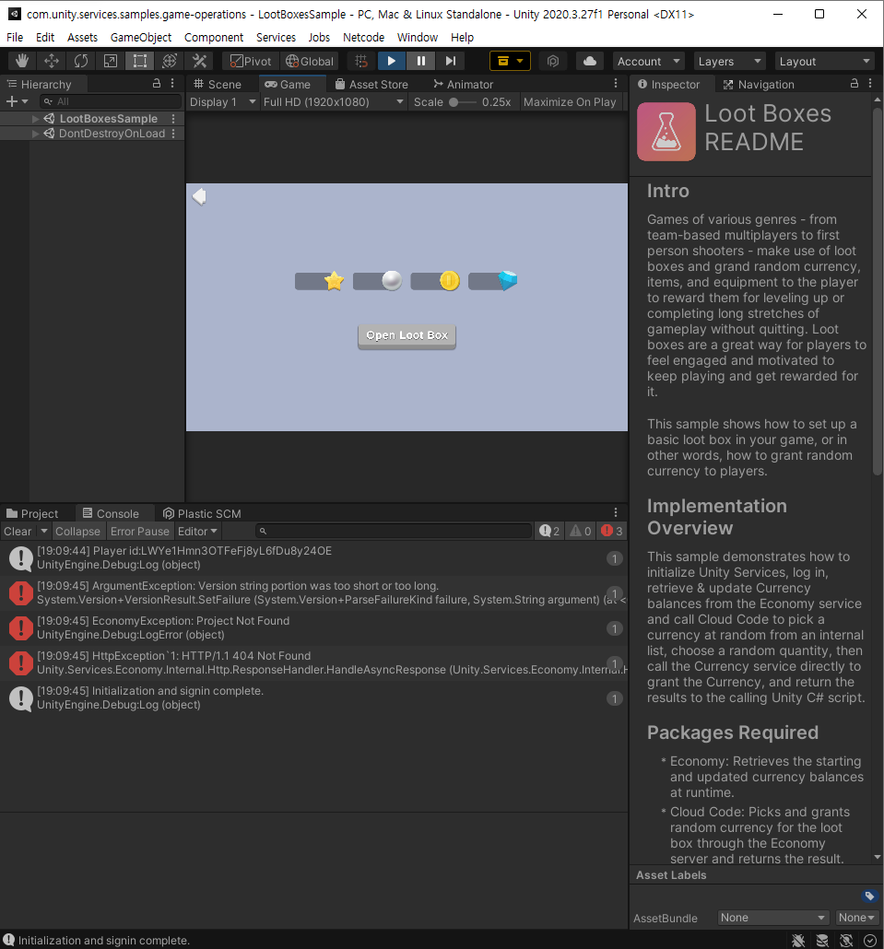The height and width of the screenshot is (949, 884).
Task: Switch to the Scene tab
Action: click(218, 84)
